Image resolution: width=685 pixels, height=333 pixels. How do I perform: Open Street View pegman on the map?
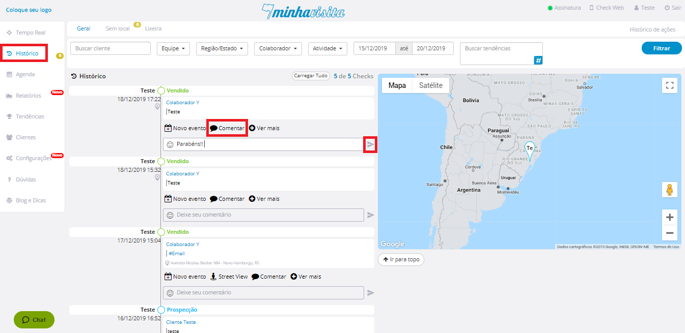[x=669, y=190]
